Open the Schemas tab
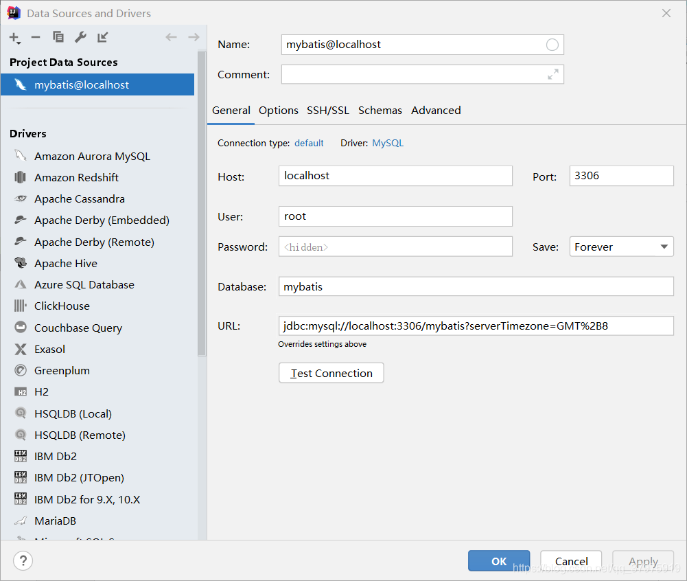687x581 pixels. 380,111
